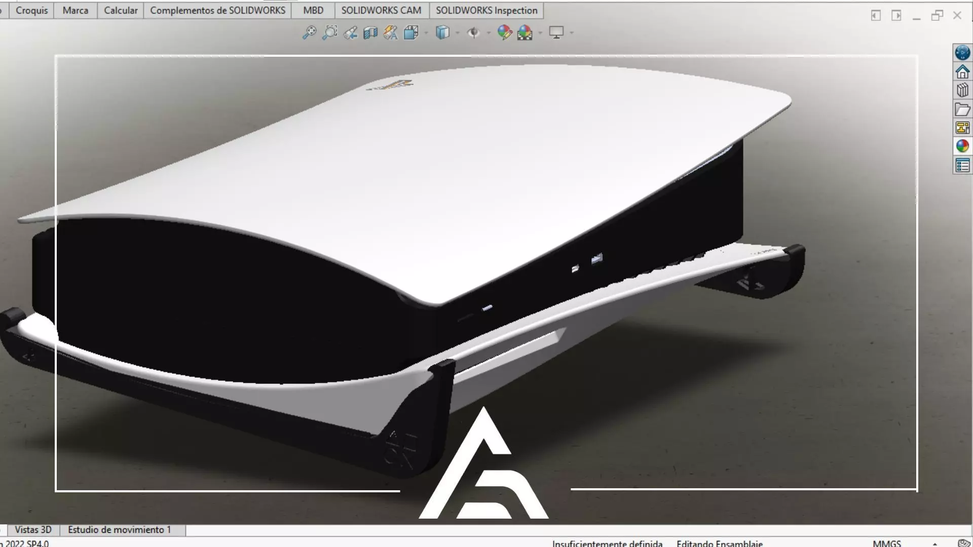The width and height of the screenshot is (973, 547).
Task: Switch to the Marca tab
Action: 76,11
